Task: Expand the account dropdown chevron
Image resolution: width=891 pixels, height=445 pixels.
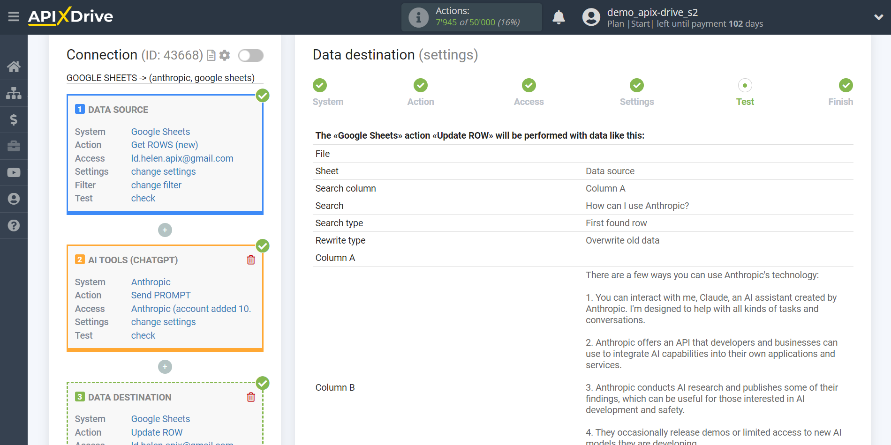Action: pyautogui.click(x=878, y=17)
